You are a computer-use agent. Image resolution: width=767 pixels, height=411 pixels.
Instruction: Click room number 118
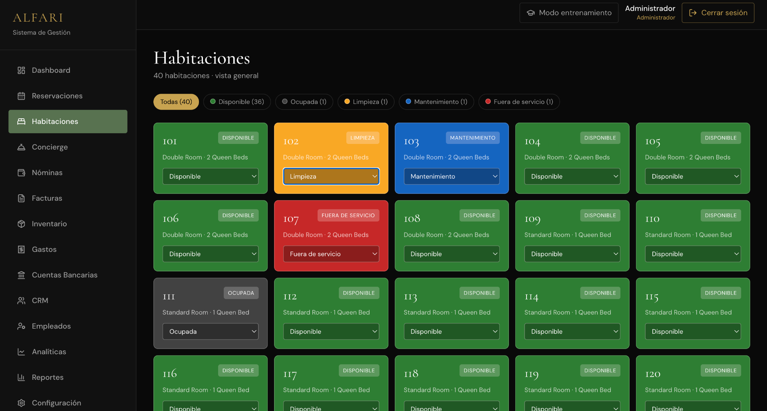coord(411,373)
